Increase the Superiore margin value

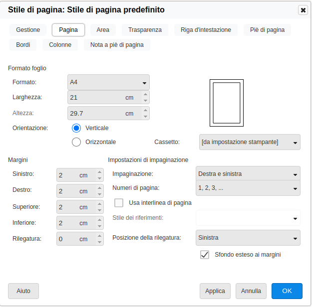(99, 204)
